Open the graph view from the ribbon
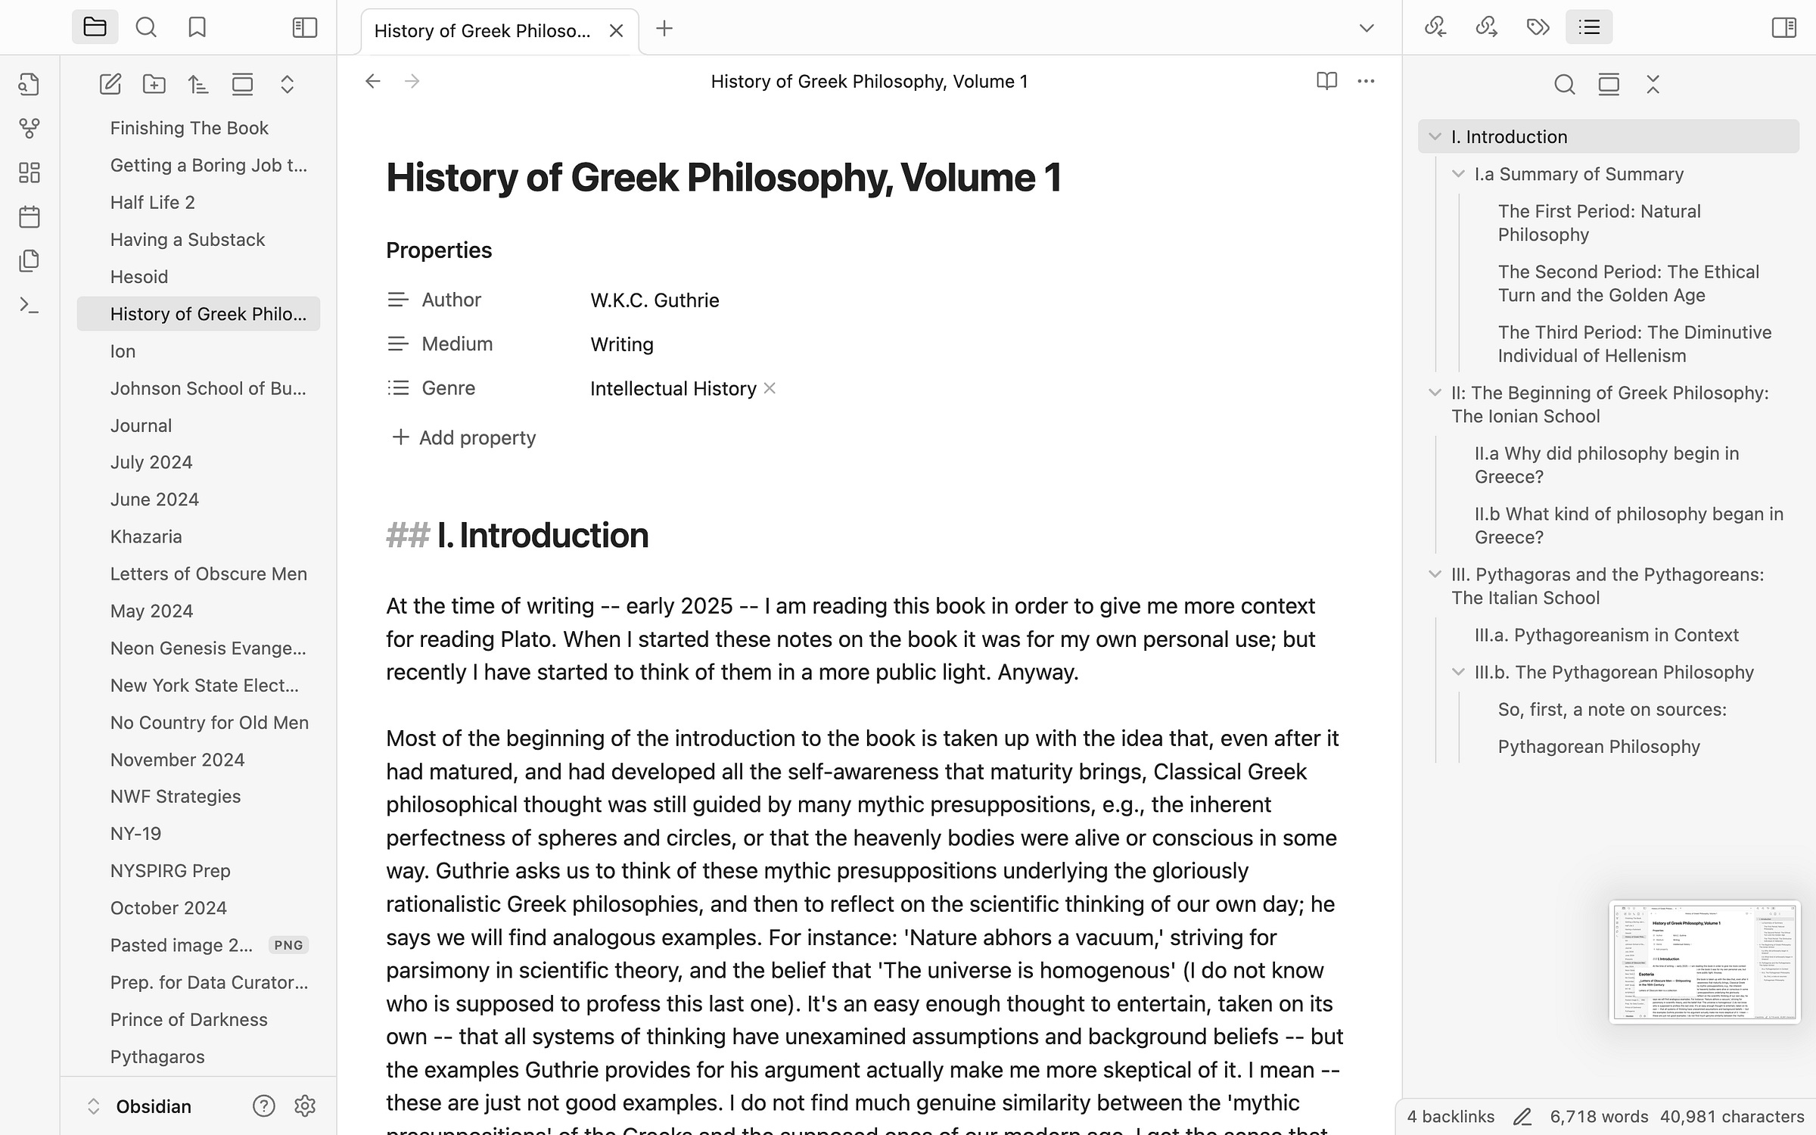The width and height of the screenshot is (1816, 1135). (29, 129)
